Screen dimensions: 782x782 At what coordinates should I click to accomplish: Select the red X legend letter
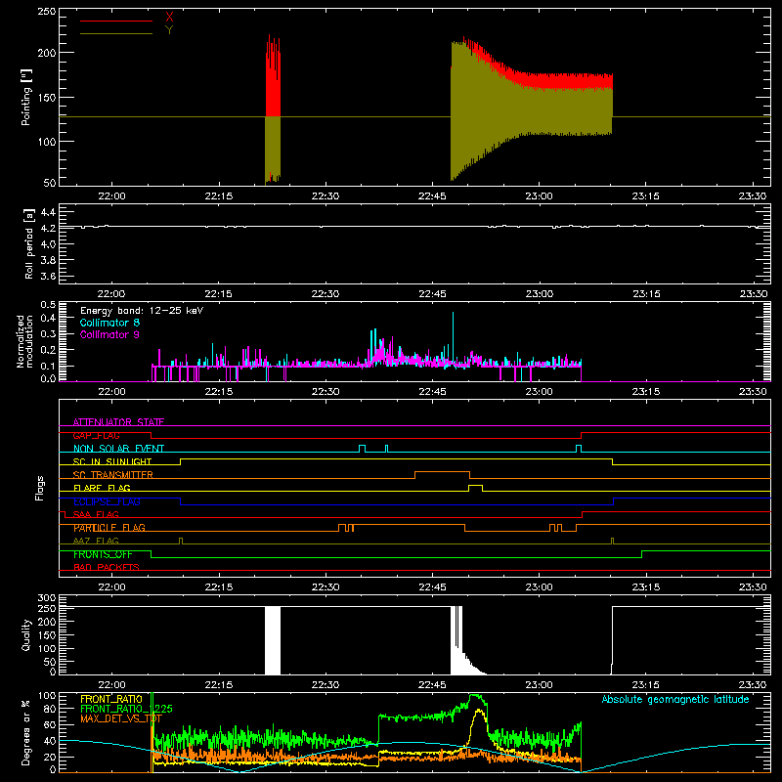[x=169, y=18]
